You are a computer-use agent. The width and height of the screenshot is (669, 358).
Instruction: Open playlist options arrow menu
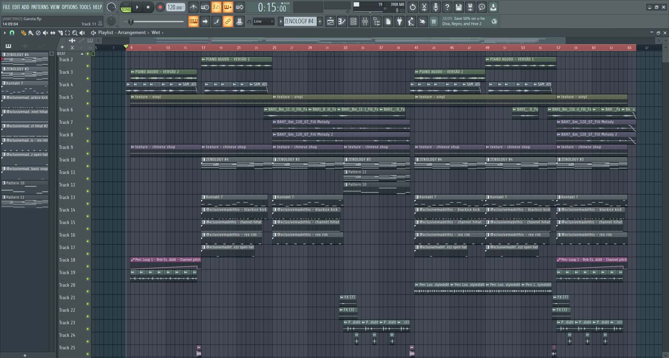tap(5, 33)
